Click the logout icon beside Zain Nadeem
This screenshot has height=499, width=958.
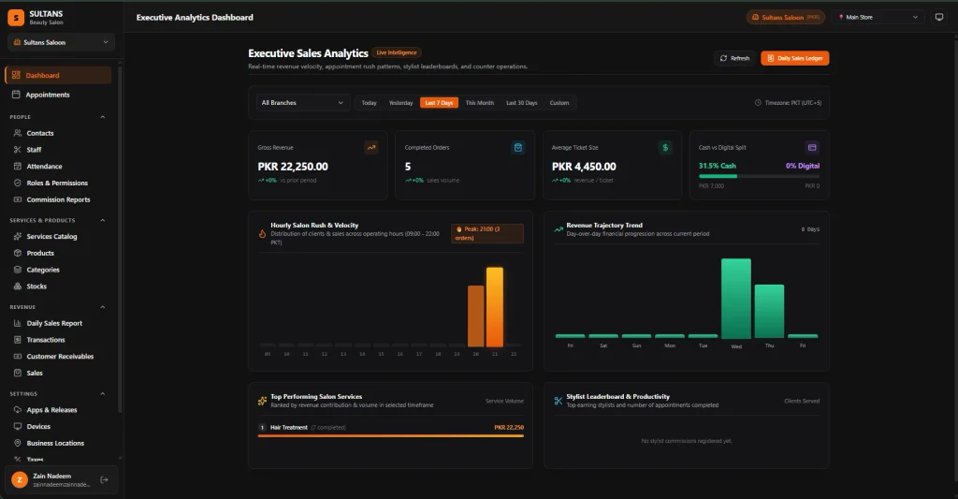click(x=104, y=480)
